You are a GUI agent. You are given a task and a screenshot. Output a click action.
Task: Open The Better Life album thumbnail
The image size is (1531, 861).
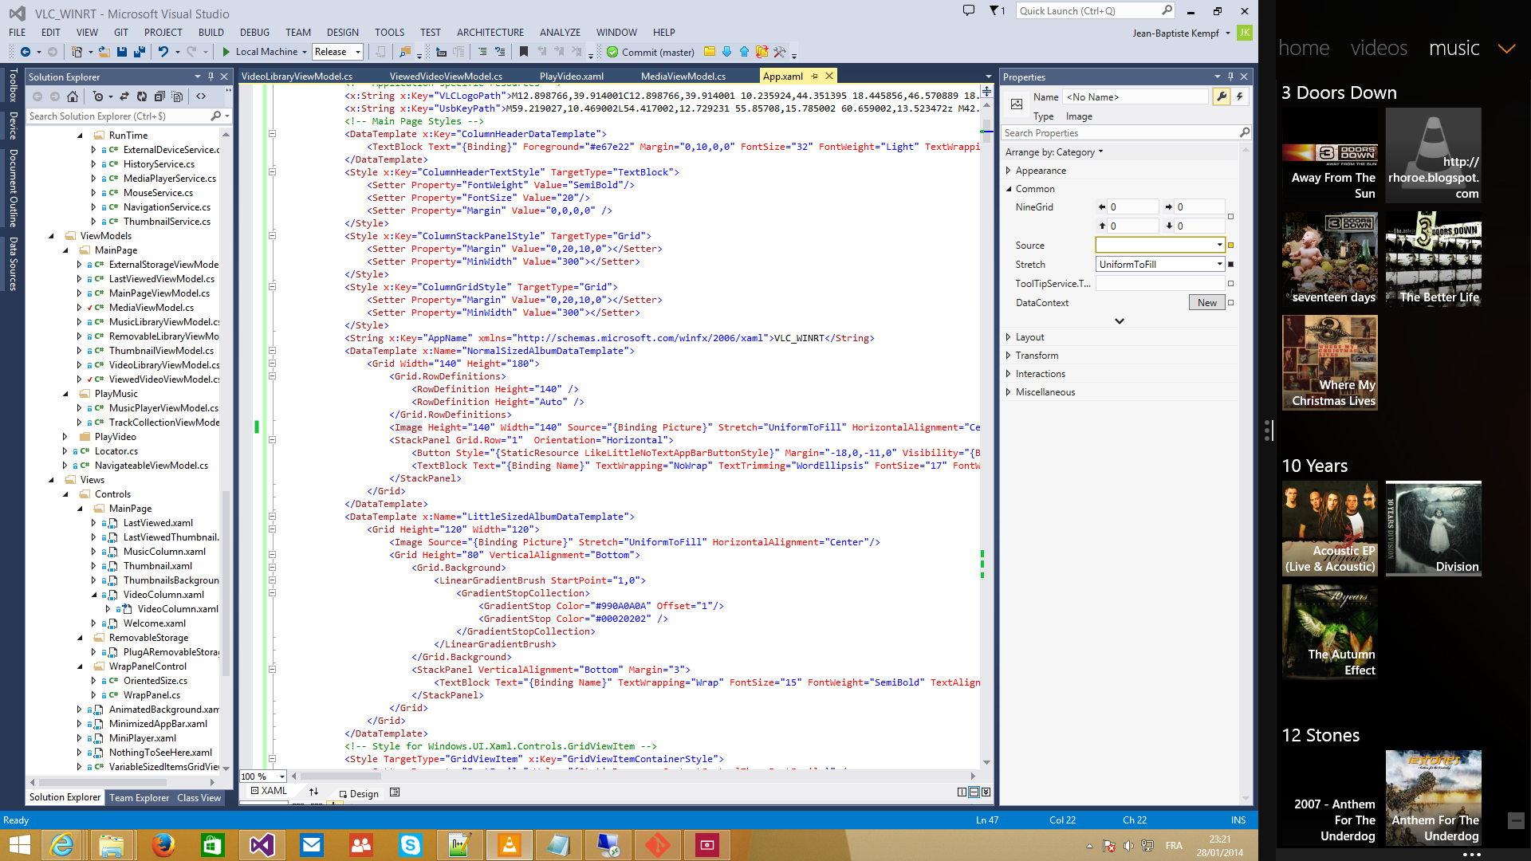(x=1433, y=259)
